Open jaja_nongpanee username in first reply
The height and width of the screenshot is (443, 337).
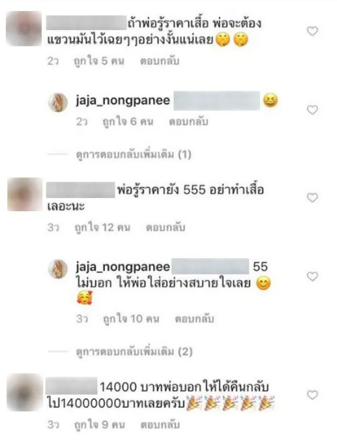(123, 101)
